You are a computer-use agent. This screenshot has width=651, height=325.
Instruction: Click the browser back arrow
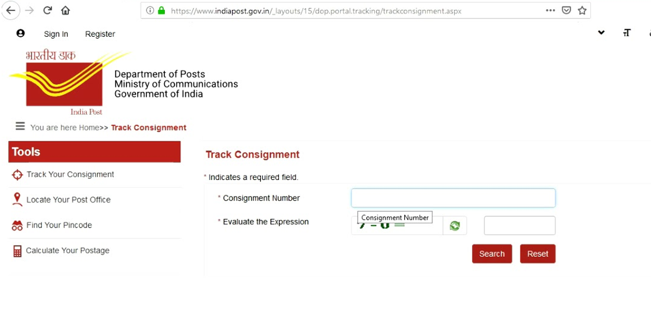point(10,10)
